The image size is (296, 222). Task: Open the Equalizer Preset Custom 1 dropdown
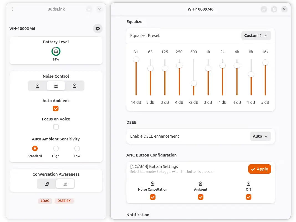[256, 36]
